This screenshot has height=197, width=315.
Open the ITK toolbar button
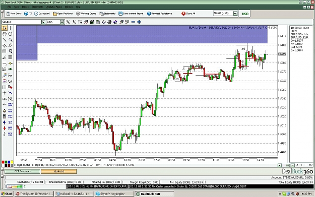click(28, 14)
